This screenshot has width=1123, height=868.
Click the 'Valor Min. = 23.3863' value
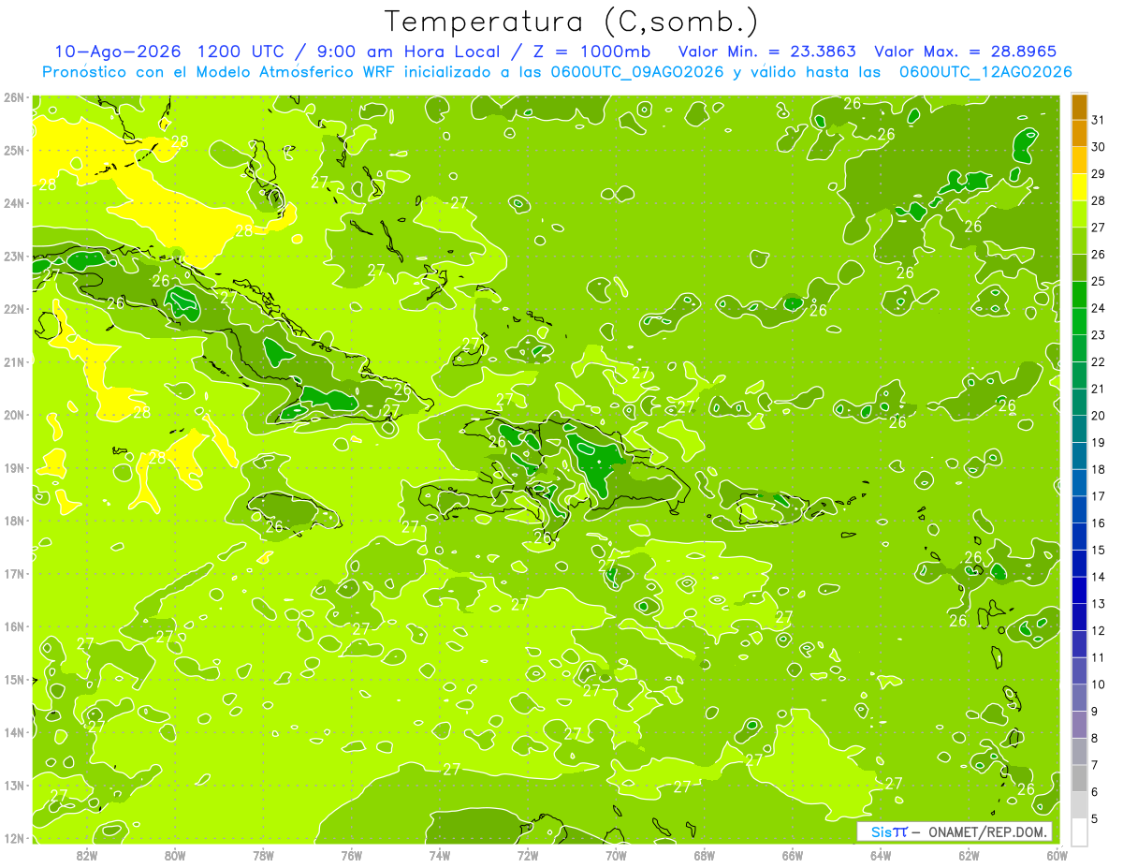tap(766, 51)
